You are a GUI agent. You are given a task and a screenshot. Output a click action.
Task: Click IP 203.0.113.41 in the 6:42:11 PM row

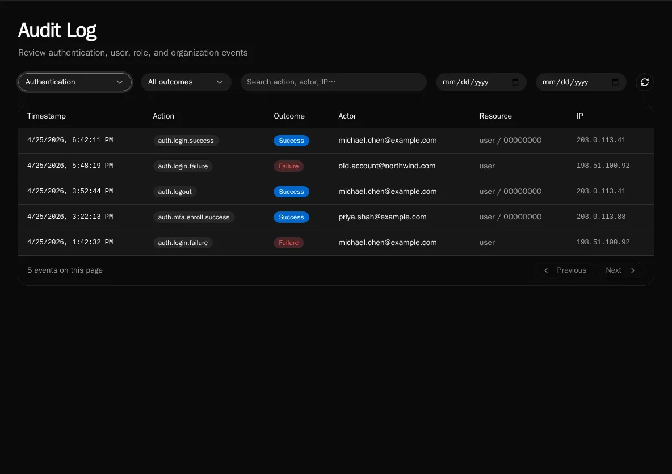click(601, 140)
